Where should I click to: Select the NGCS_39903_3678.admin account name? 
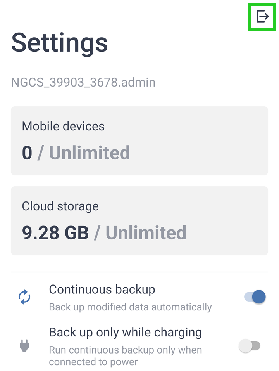83,82
